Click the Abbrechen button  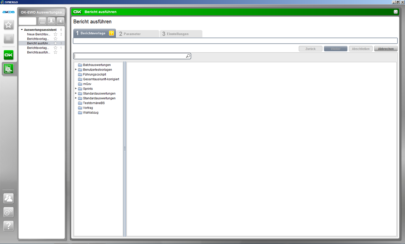386,49
